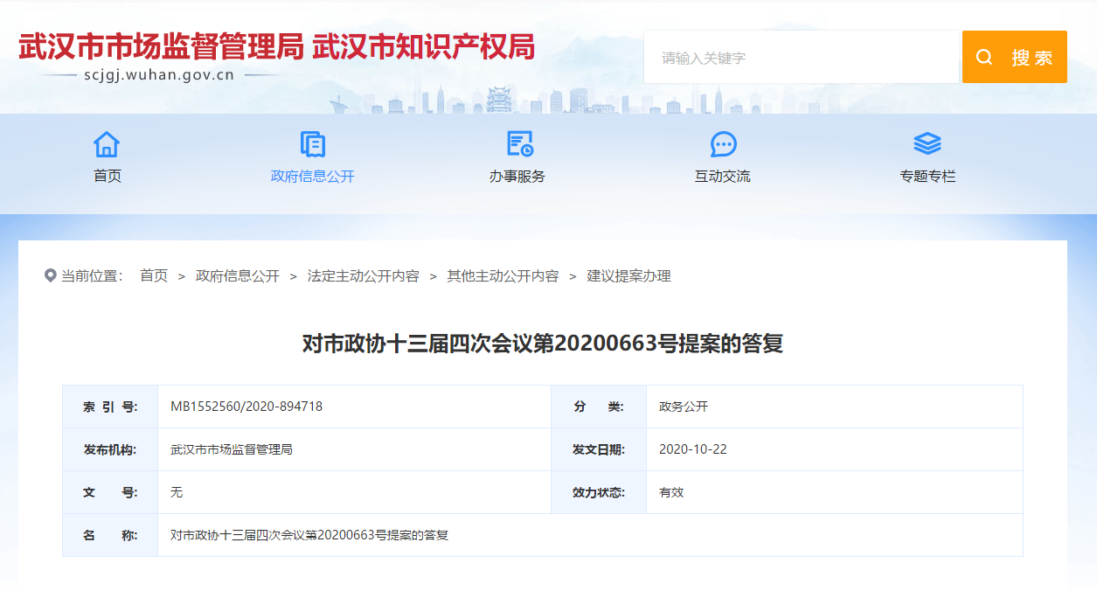This screenshot has width=1097, height=591.
Task: Go to 其他主动公开内容 in the breadcrumb
Action: pos(503,276)
